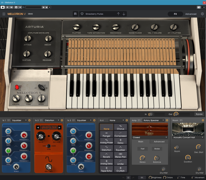Choose Delay effect in fx 4 list

(121, 141)
